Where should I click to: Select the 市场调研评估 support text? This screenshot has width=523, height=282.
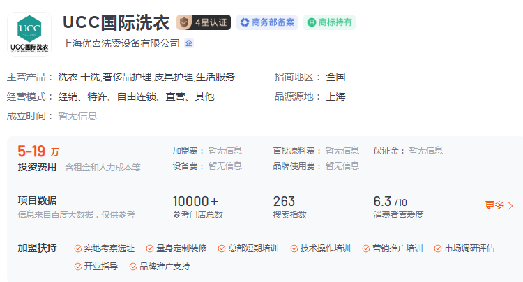pos(469,248)
